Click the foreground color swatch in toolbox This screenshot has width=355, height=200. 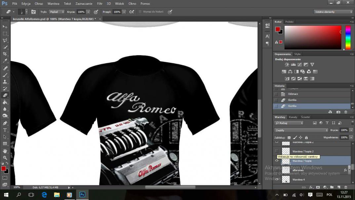point(3,169)
